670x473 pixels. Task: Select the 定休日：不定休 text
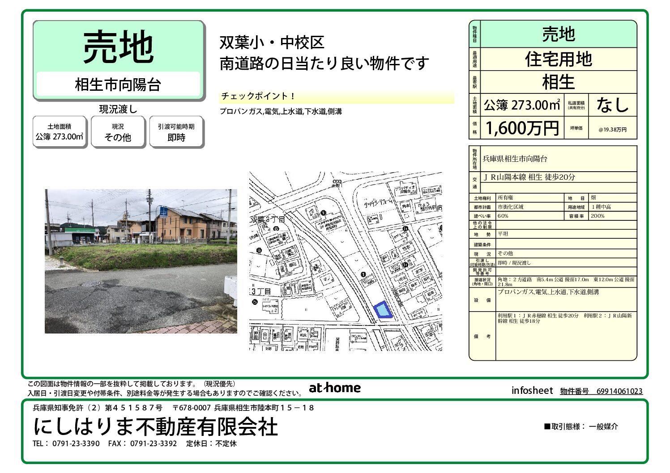pyautogui.click(x=211, y=443)
